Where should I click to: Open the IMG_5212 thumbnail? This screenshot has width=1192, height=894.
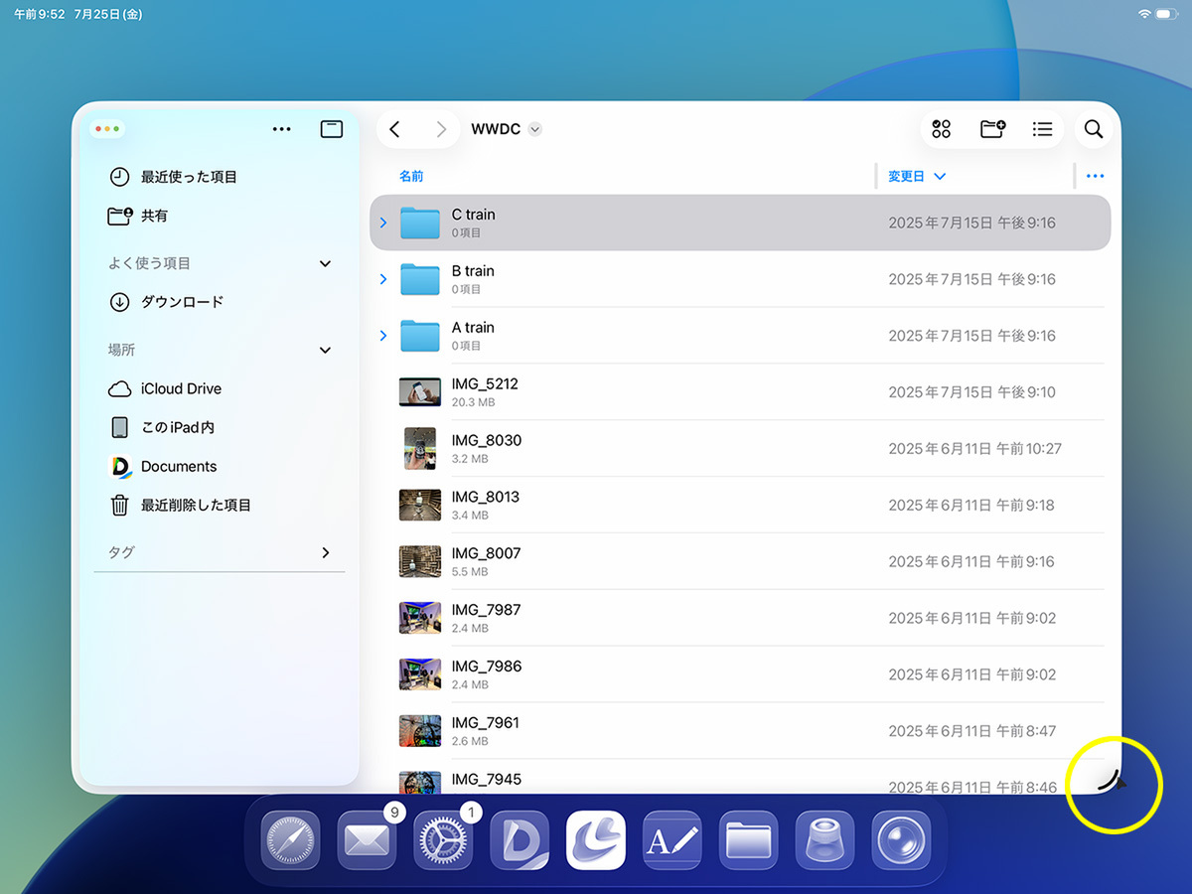[419, 392]
